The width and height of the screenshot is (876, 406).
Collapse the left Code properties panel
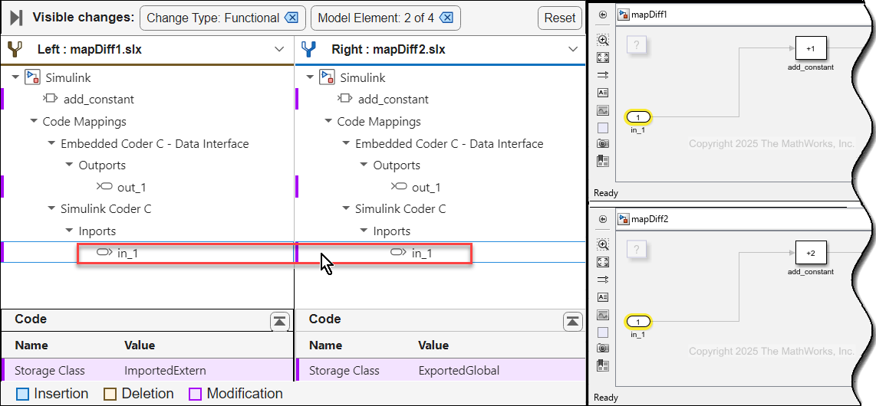pos(279,321)
